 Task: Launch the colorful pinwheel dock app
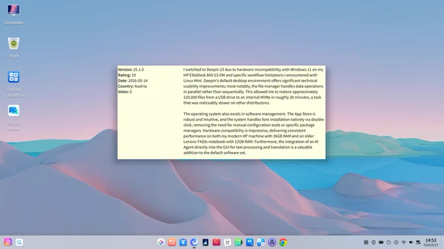161,242
